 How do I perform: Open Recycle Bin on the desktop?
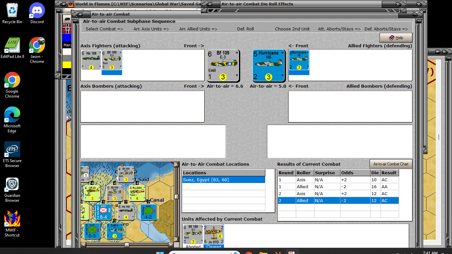coord(12,13)
